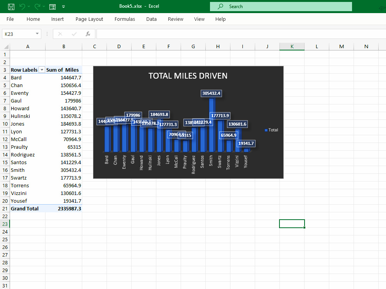Open the Row Labels filter dropdown
386x289 pixels.
click(42, 70)
